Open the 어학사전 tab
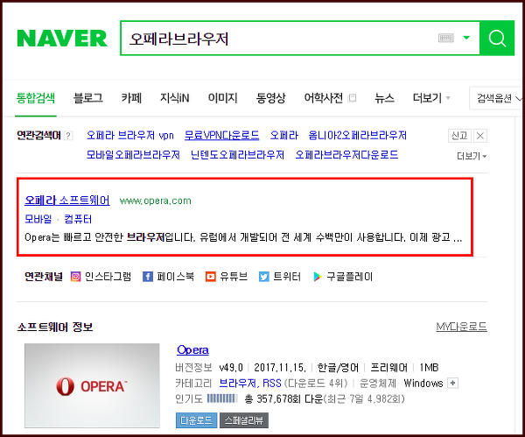525x437 pixels. (324, 98)
